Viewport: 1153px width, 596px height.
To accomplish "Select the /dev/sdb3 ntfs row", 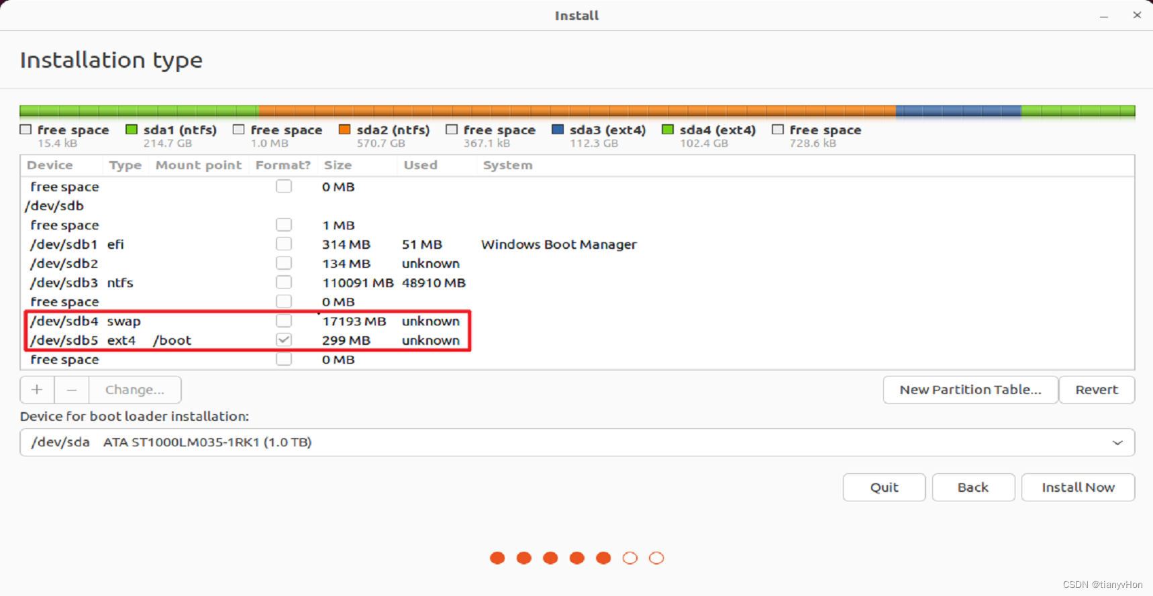I will point(577,283).
